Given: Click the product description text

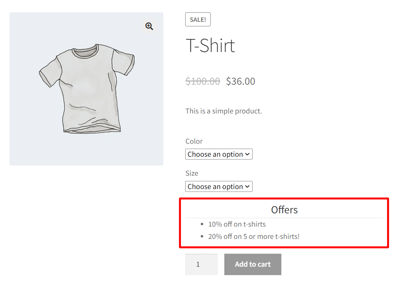Looking at the screenshot, I should [x=224, y=111].
